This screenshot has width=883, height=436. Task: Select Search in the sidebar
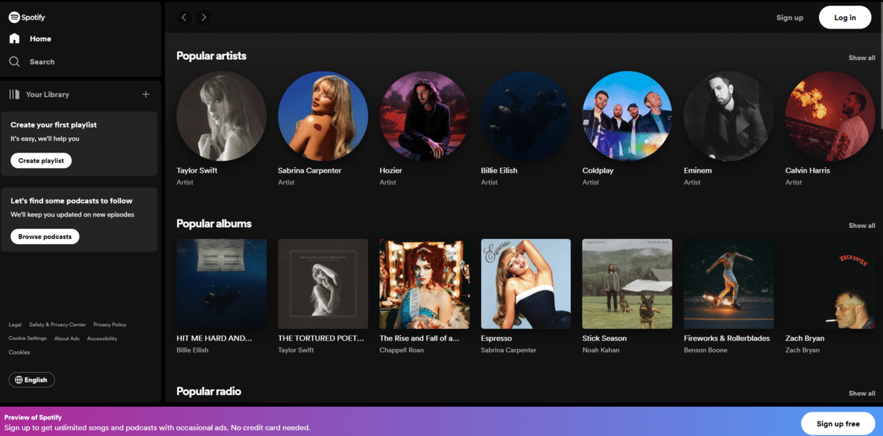click(x=42, y=62)
